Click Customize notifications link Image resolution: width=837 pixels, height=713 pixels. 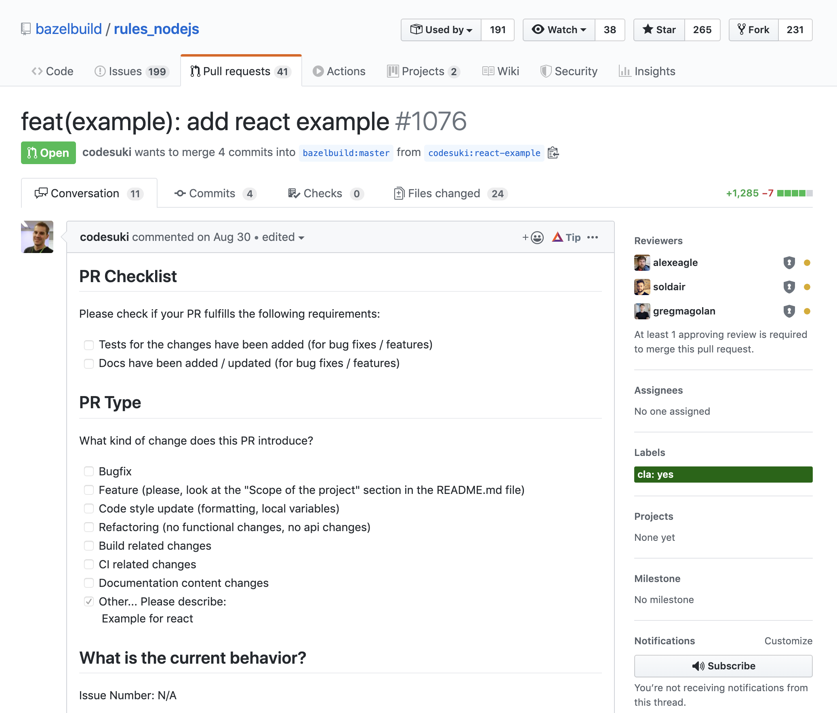(789, 641)
